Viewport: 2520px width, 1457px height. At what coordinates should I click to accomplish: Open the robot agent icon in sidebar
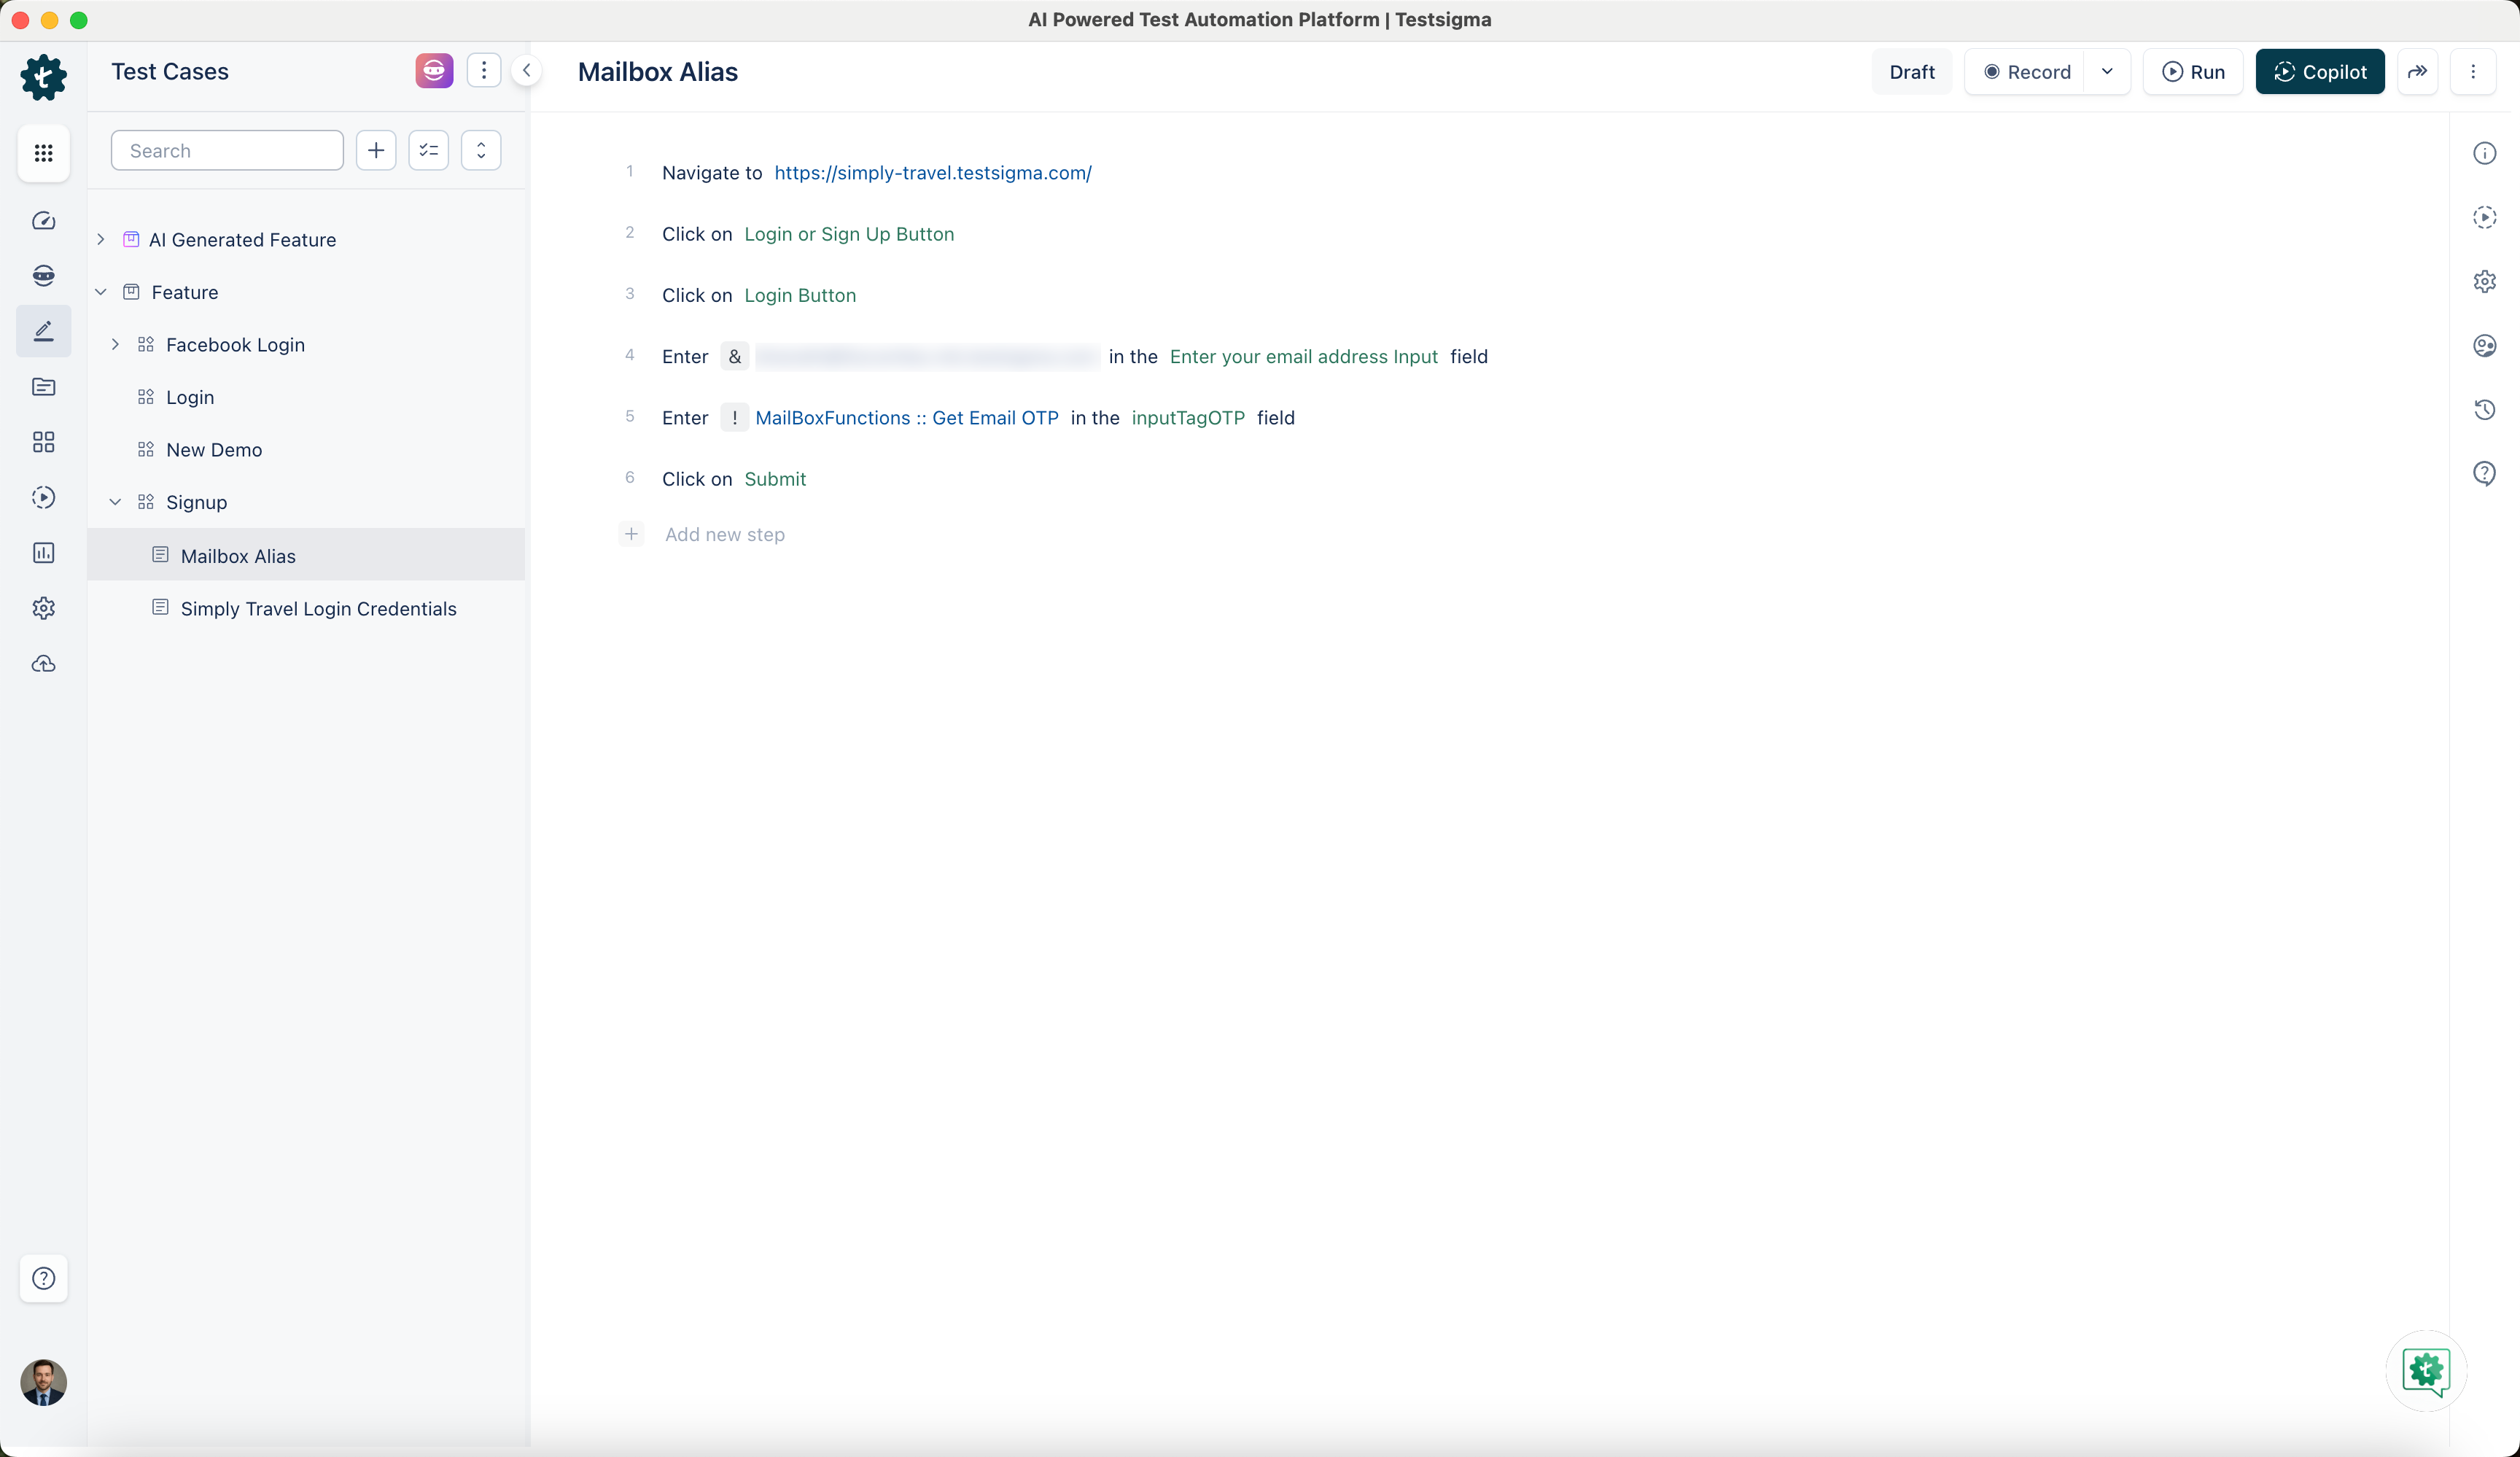[43, 276]
